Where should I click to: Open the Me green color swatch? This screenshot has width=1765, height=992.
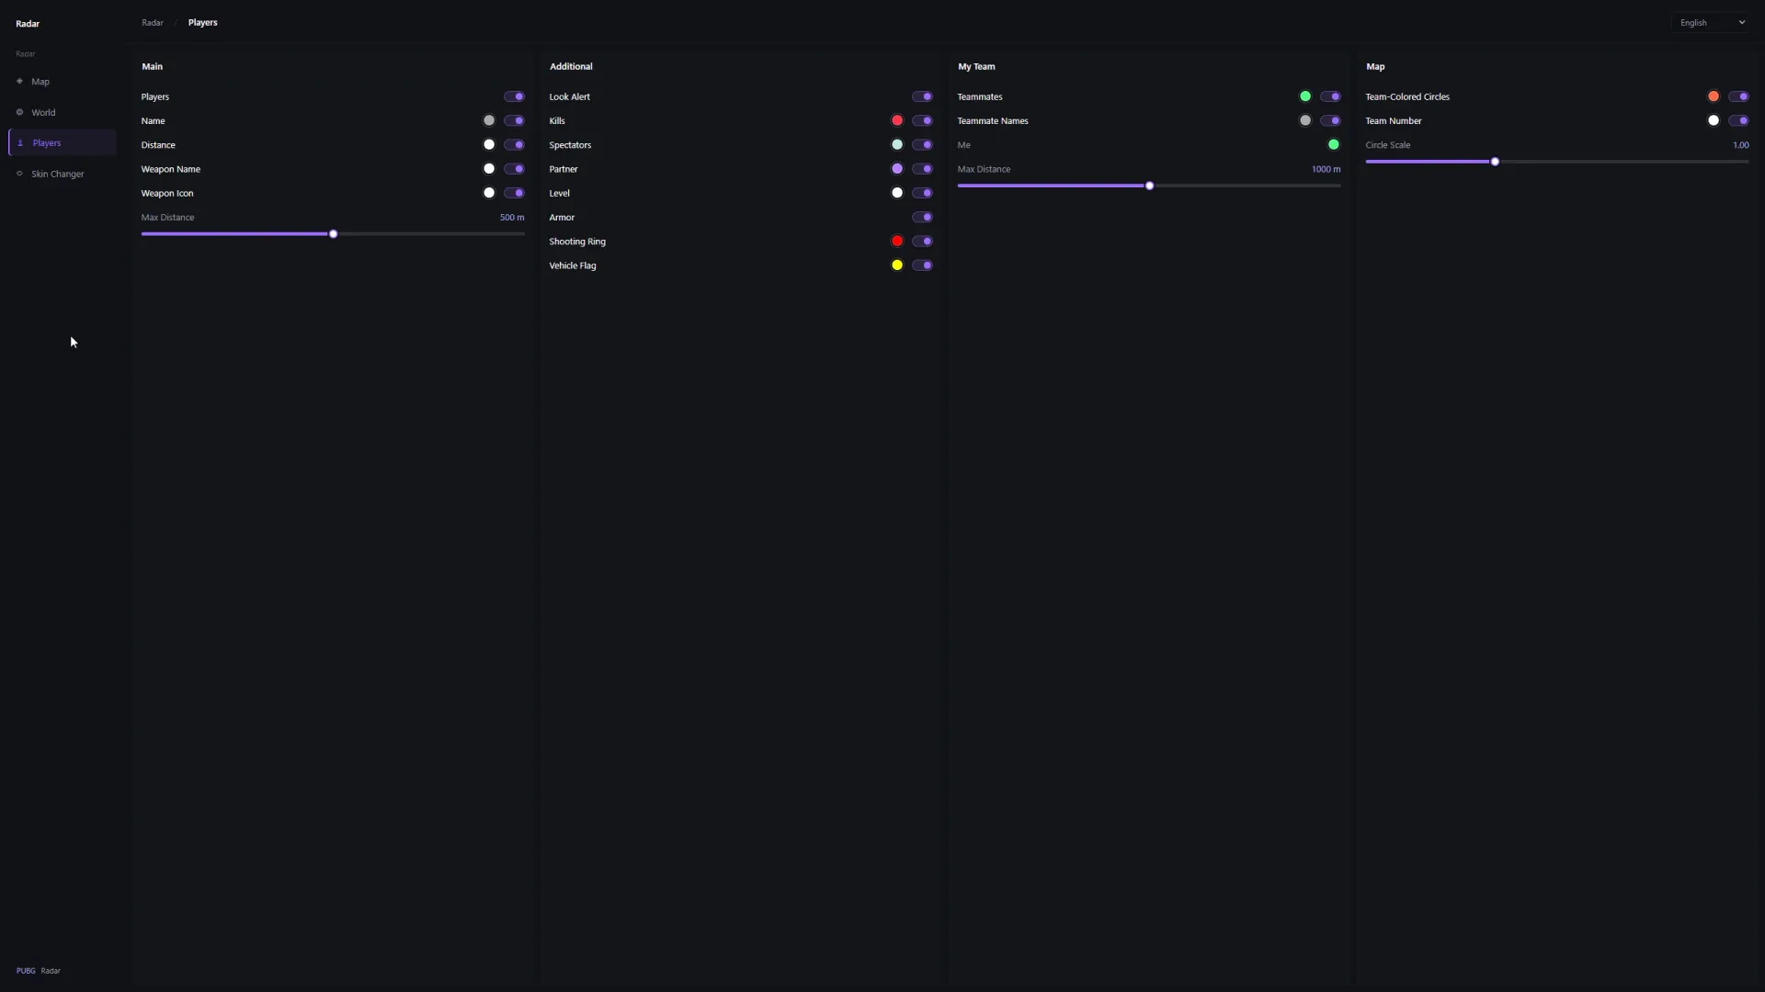(x=1334, y=145)
